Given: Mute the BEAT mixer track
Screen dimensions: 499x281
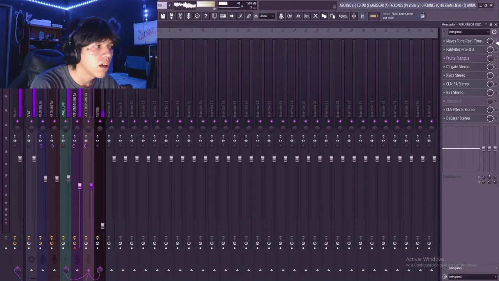Looking at the screenshot, I should tap(32, 121).
